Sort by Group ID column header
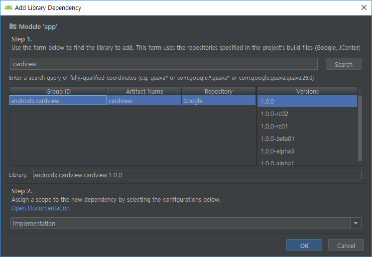Image resolution: width=372 pixels, height=257 pixels. coord(58,91)
